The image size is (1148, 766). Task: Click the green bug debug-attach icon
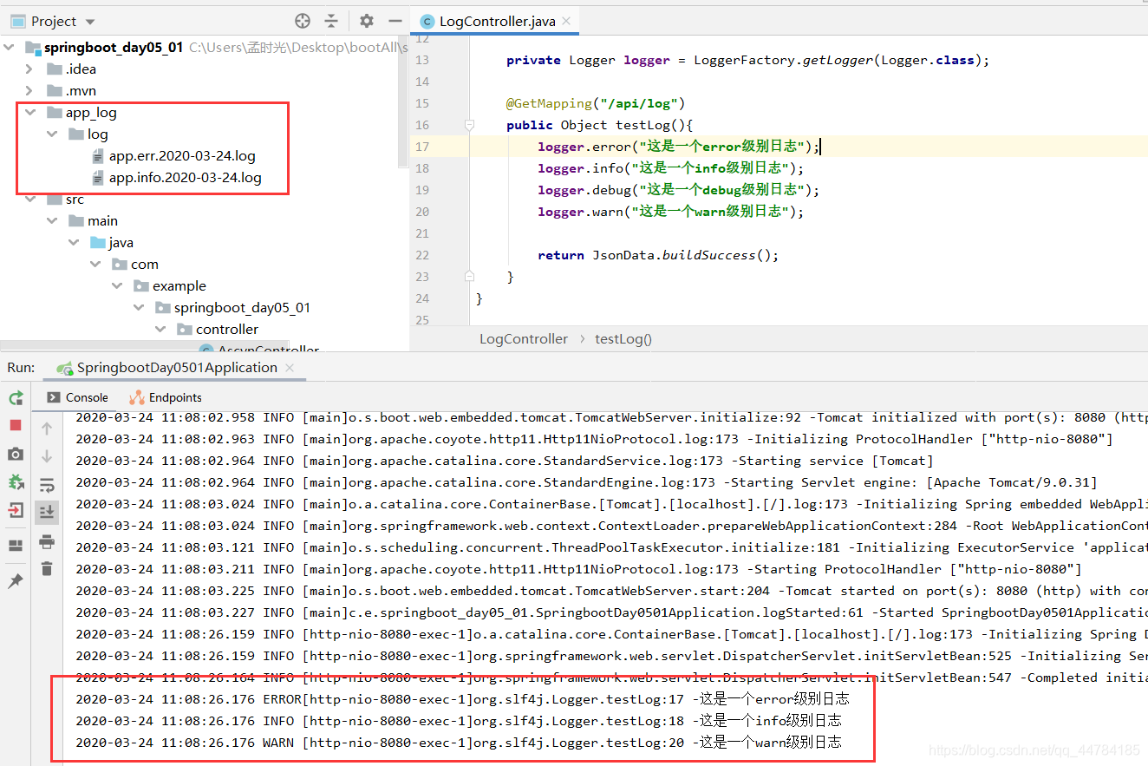tap(16, 481)
